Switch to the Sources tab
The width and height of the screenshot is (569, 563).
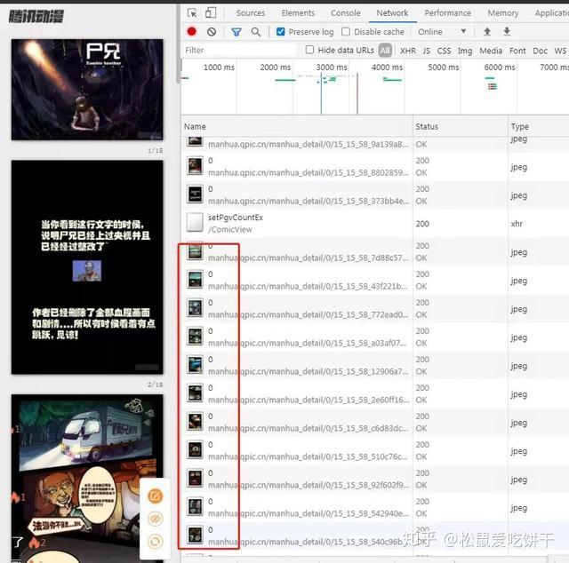(251, 13)
